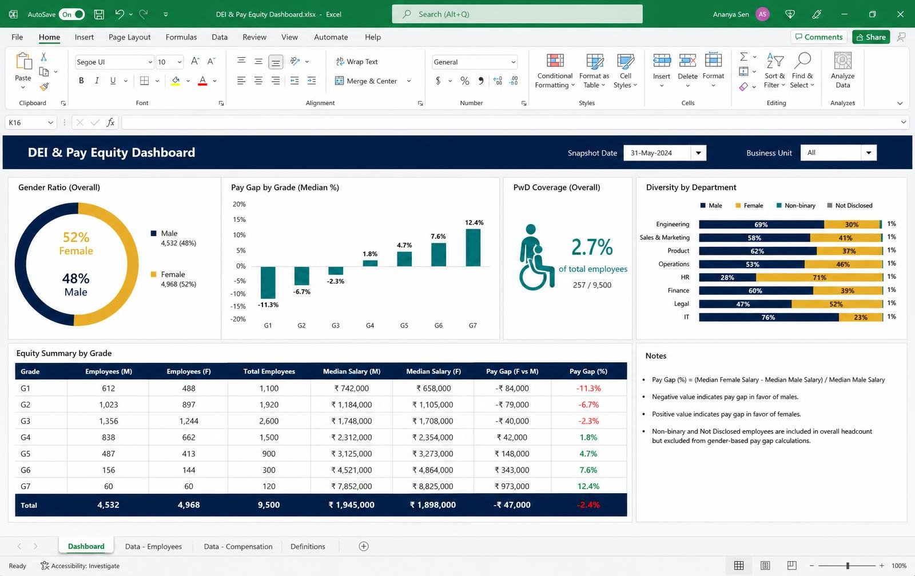This screenshot has width=915, height=576.
Task: Switch to Page Layout view in status bar
Action: (x=765, y=566)
